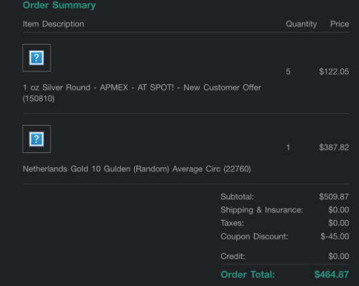Screen dimensions: 359x286
Task: Click the Quantity column header
Action: click(302, 24)
